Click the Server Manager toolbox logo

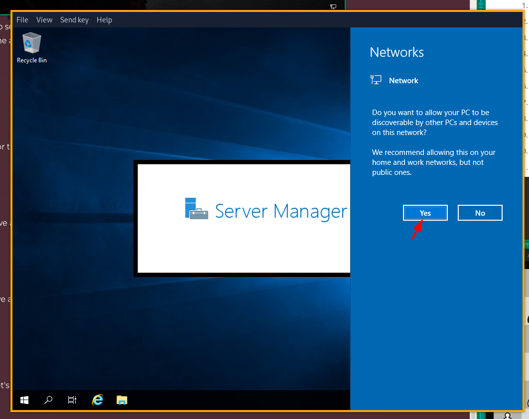pyautogui.click(x=196, y=208)
